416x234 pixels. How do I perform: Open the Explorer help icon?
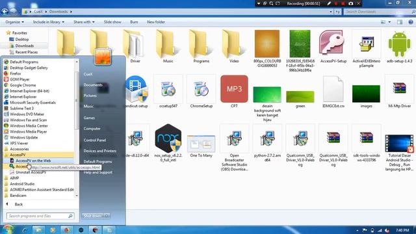pos(411,22)
